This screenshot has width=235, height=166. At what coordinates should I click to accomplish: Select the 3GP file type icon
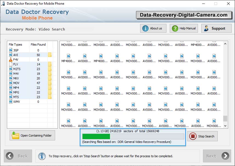(11, 50)
